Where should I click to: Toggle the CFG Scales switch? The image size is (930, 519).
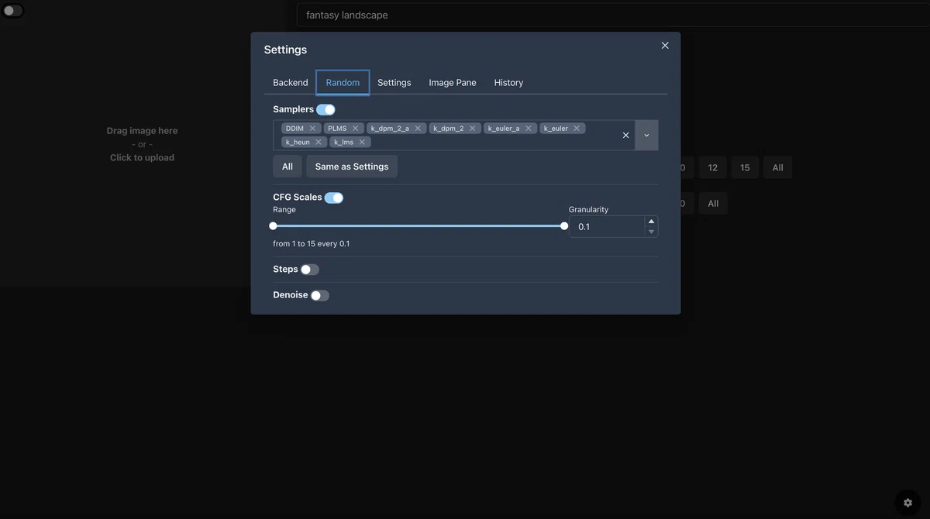coord(334,198)
